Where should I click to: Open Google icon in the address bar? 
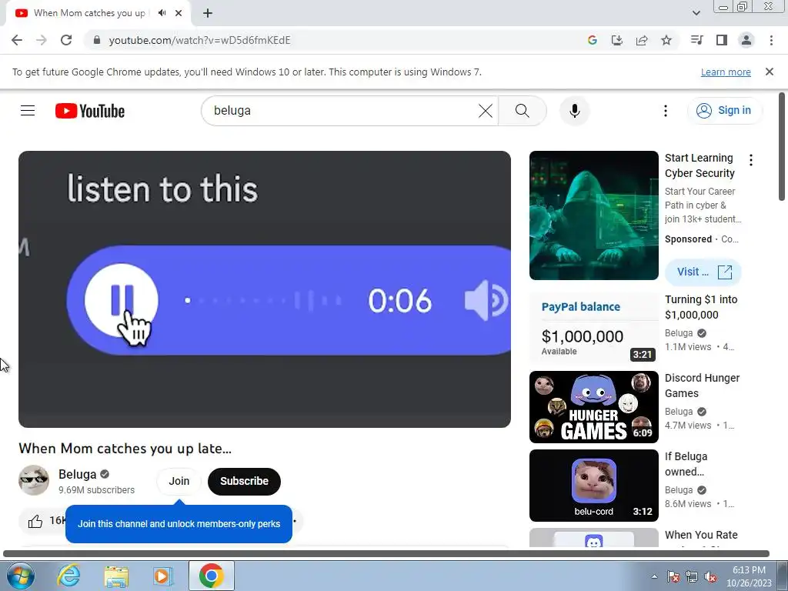pyautogui.click(x=592, y=40)
